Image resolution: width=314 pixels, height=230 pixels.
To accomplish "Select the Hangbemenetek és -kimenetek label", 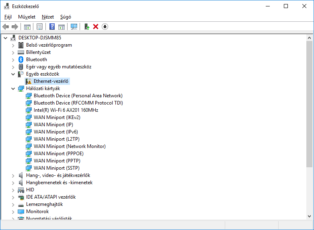I will tap(59, 183).
